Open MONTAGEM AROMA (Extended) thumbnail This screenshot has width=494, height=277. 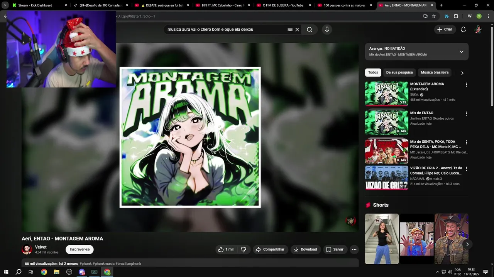pyautogui.click(x=386, y=93)
